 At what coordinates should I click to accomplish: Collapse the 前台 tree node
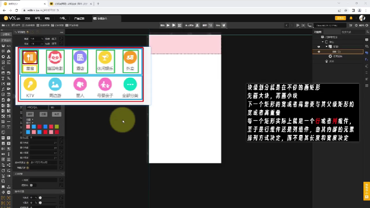(x=323, y=42)
